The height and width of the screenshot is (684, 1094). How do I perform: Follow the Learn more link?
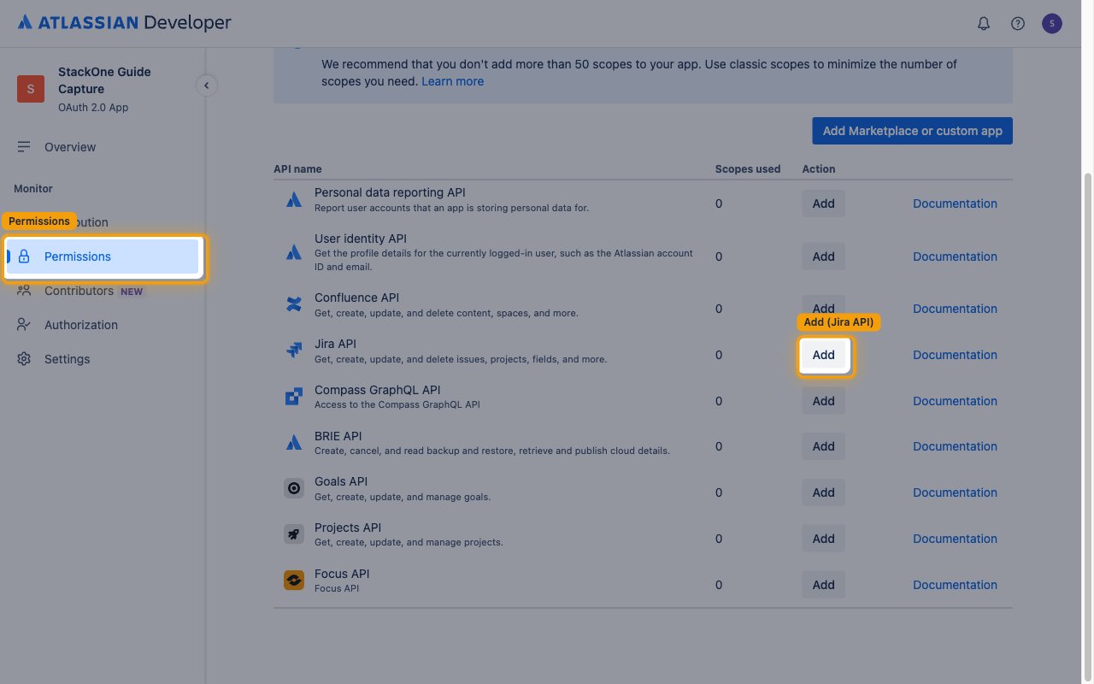point(452,81)
